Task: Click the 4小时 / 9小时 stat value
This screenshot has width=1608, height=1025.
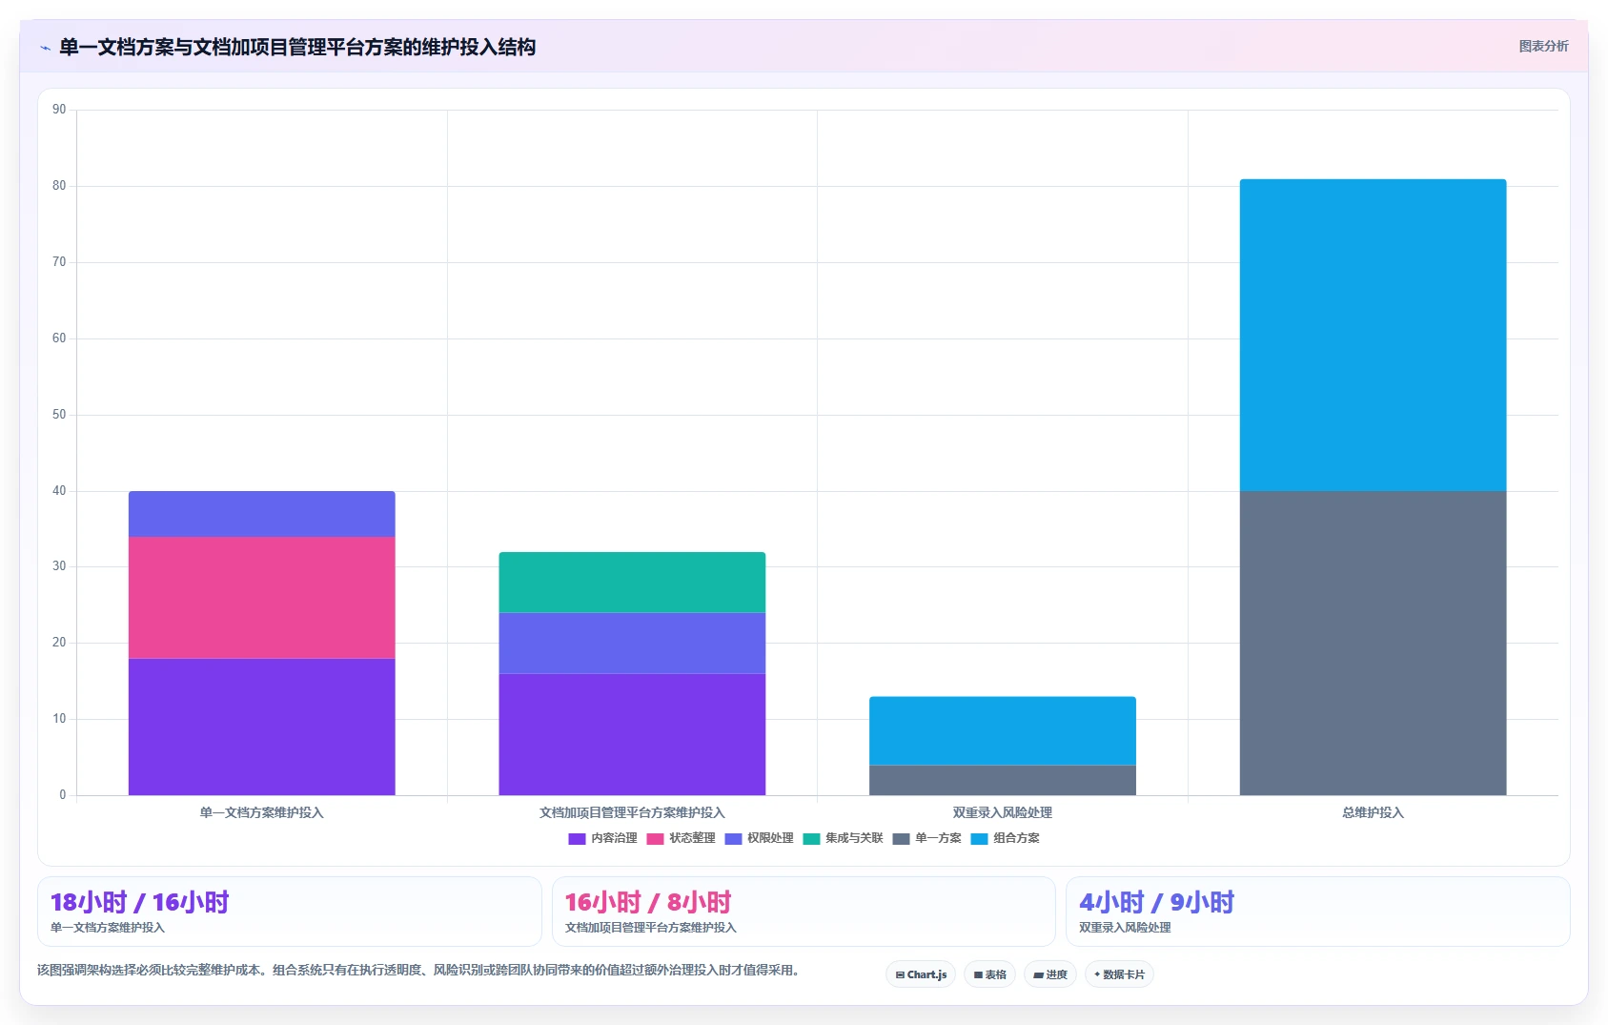Action: coord(1157,903)
